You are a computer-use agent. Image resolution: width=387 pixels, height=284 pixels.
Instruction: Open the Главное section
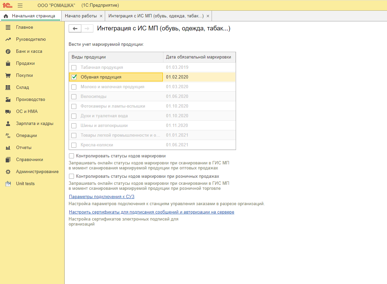click(24, 27)
